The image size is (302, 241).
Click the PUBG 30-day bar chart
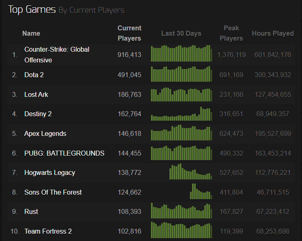tap(181, 153)
